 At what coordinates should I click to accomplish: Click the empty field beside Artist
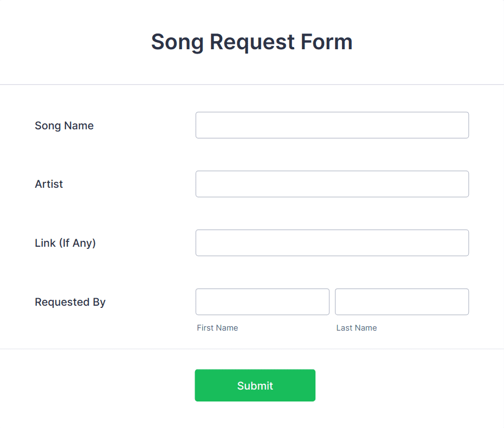[x=332, y=184]
